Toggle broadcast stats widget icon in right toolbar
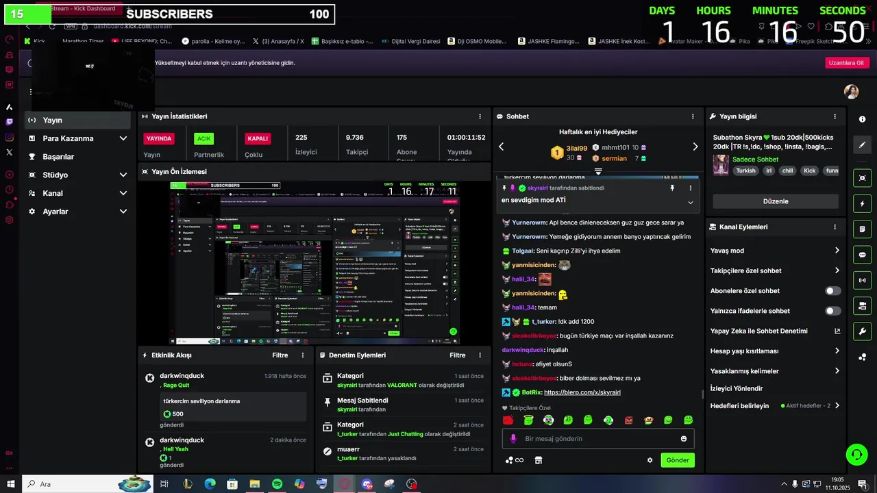The image size is (877, 493). tap(863, 280)
